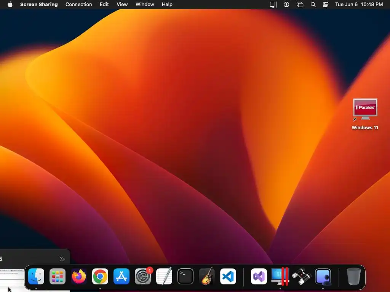This screenshot has width=390, height=292.
Task: Expand the double chevron overflow in bottom-left window
Action: click(x=62, y=259)
